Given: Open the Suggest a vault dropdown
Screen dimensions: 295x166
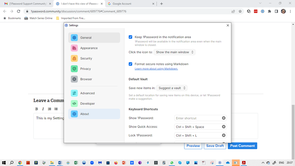Looking at the screenshot, I should (x=172, y=88).
